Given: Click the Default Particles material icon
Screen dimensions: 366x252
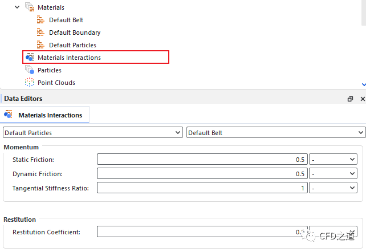Looking at the screenshot, I should (x=40, y=45).
